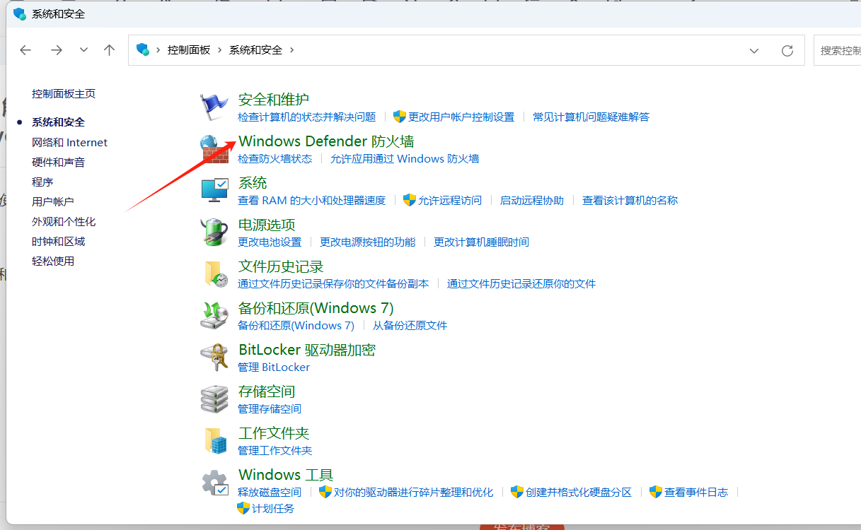Image resolution: width=861 pixels, height=530 pixels.
Task: Click 管理 BitLocker link
Action: (x=274, y=367)
